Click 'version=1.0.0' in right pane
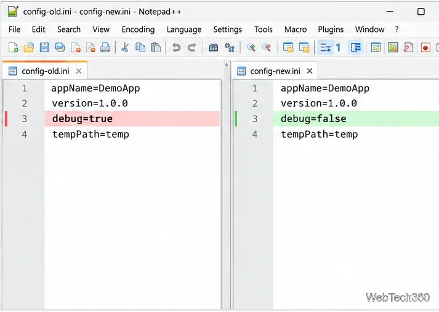Screen dimensions: 439x312 (319, 103)
